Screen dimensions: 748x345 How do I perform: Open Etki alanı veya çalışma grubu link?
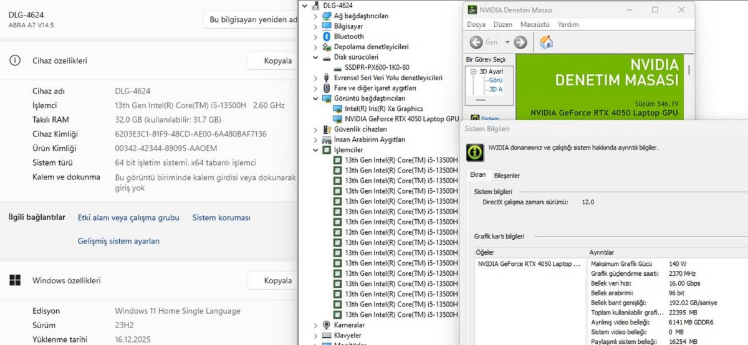tap(128, 217)
